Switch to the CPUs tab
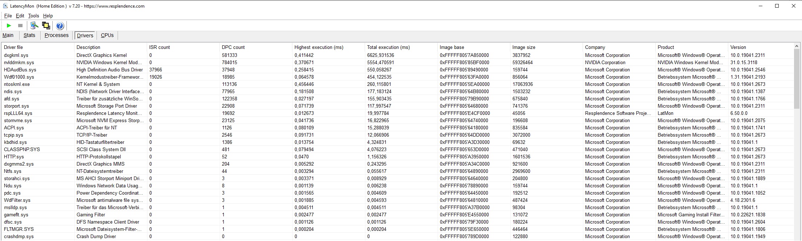 coord(107,35)
